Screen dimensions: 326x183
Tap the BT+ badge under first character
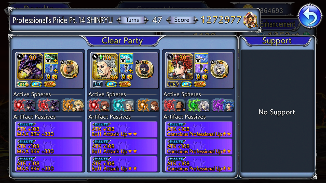click(x=23, y=84)
